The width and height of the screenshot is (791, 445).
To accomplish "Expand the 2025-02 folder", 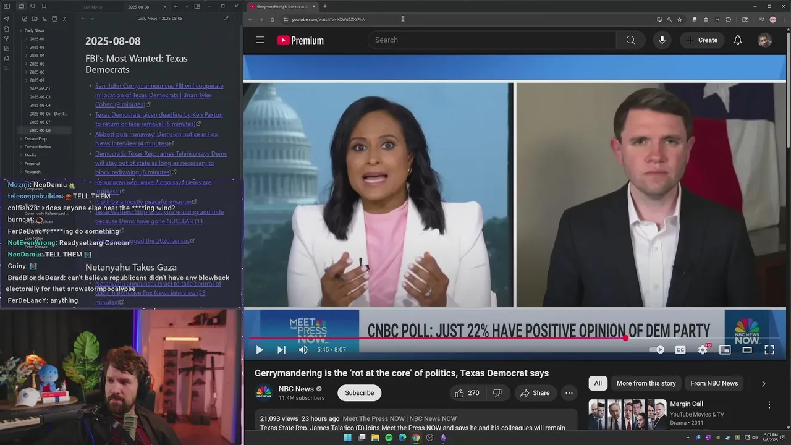I will (27, 39).
